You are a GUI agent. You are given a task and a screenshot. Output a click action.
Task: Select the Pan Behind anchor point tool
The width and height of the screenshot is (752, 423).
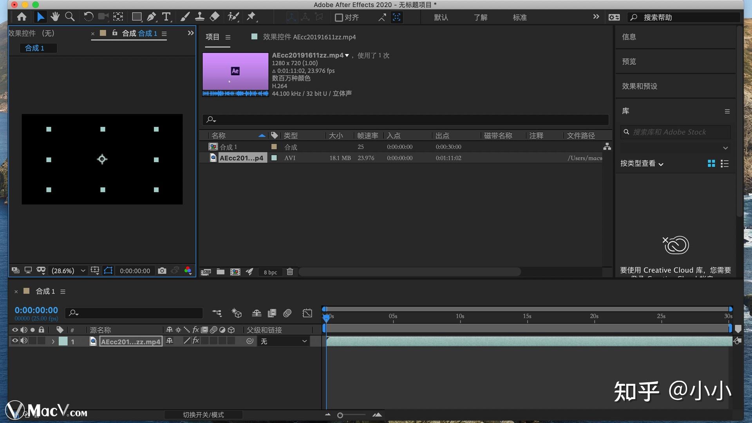118,17
